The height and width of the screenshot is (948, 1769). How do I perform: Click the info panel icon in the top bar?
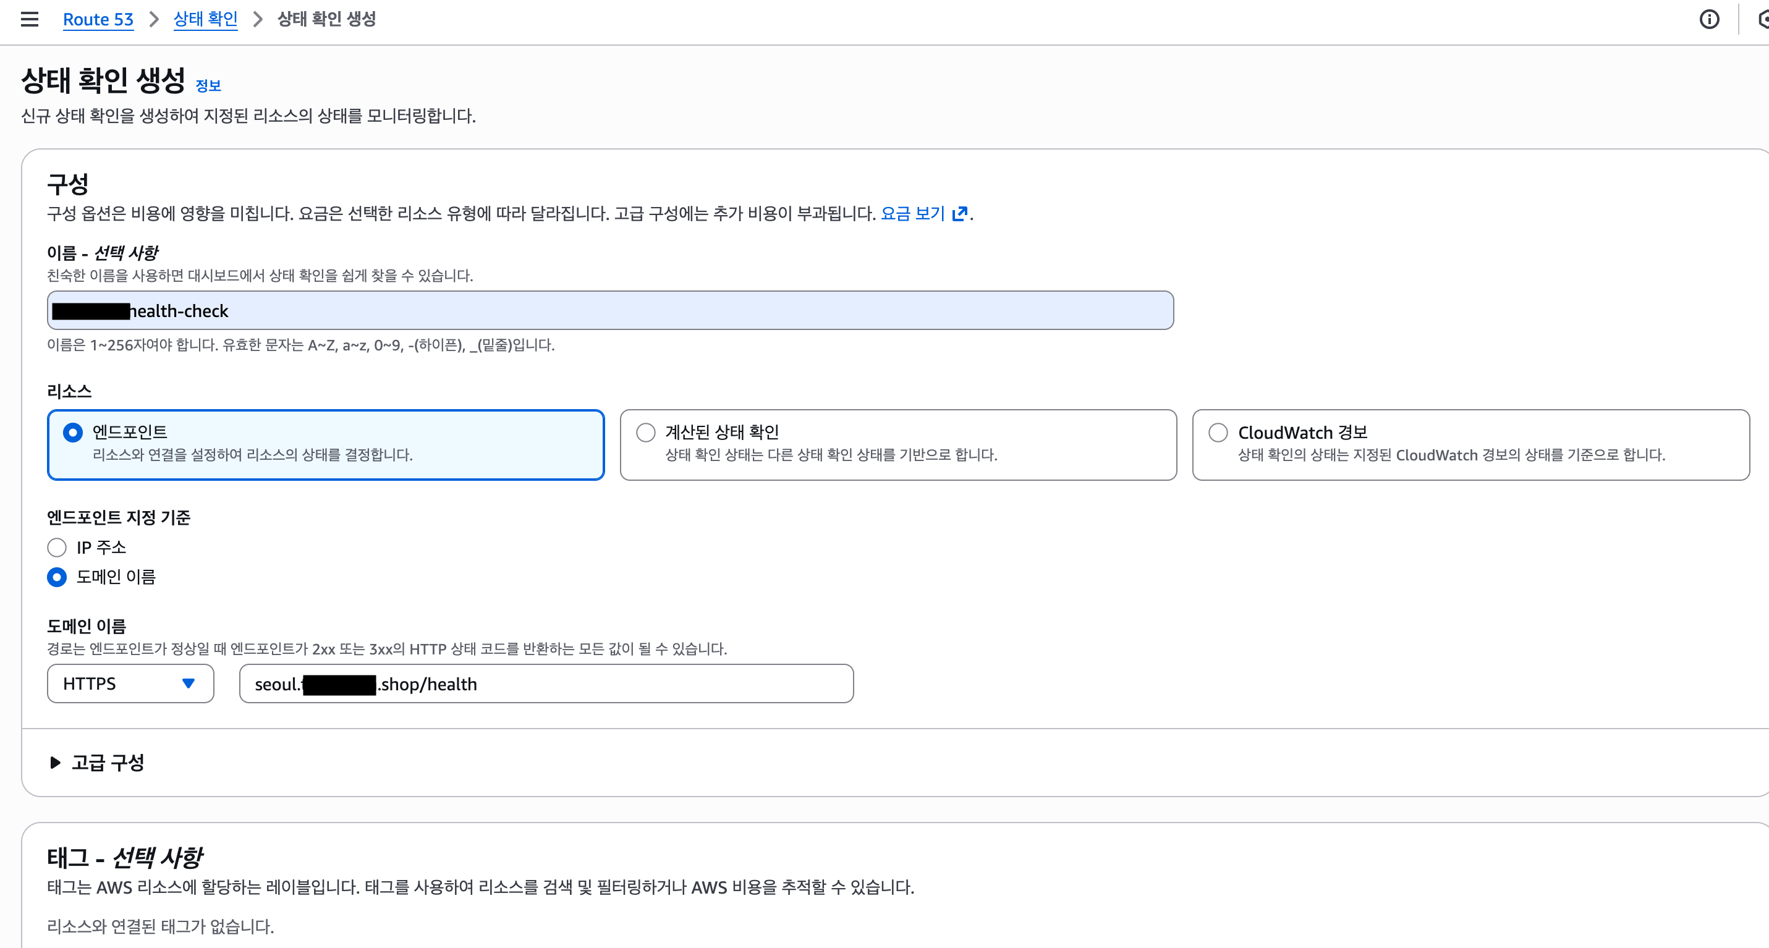coord(1708,19)
